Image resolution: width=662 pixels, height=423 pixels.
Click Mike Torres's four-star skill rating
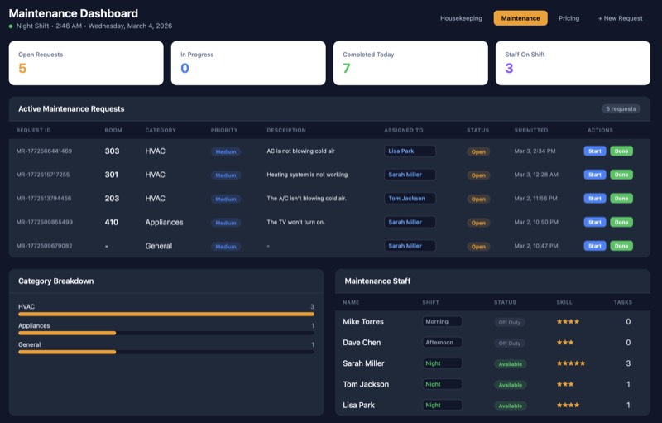point(568,322)
